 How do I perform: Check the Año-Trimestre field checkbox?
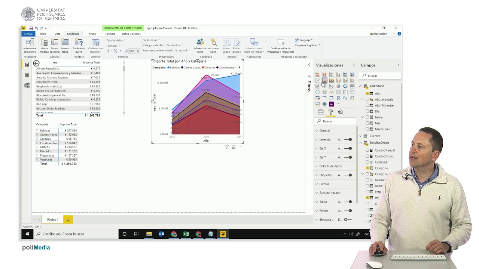pyautogui.click(x=367, y=105)
